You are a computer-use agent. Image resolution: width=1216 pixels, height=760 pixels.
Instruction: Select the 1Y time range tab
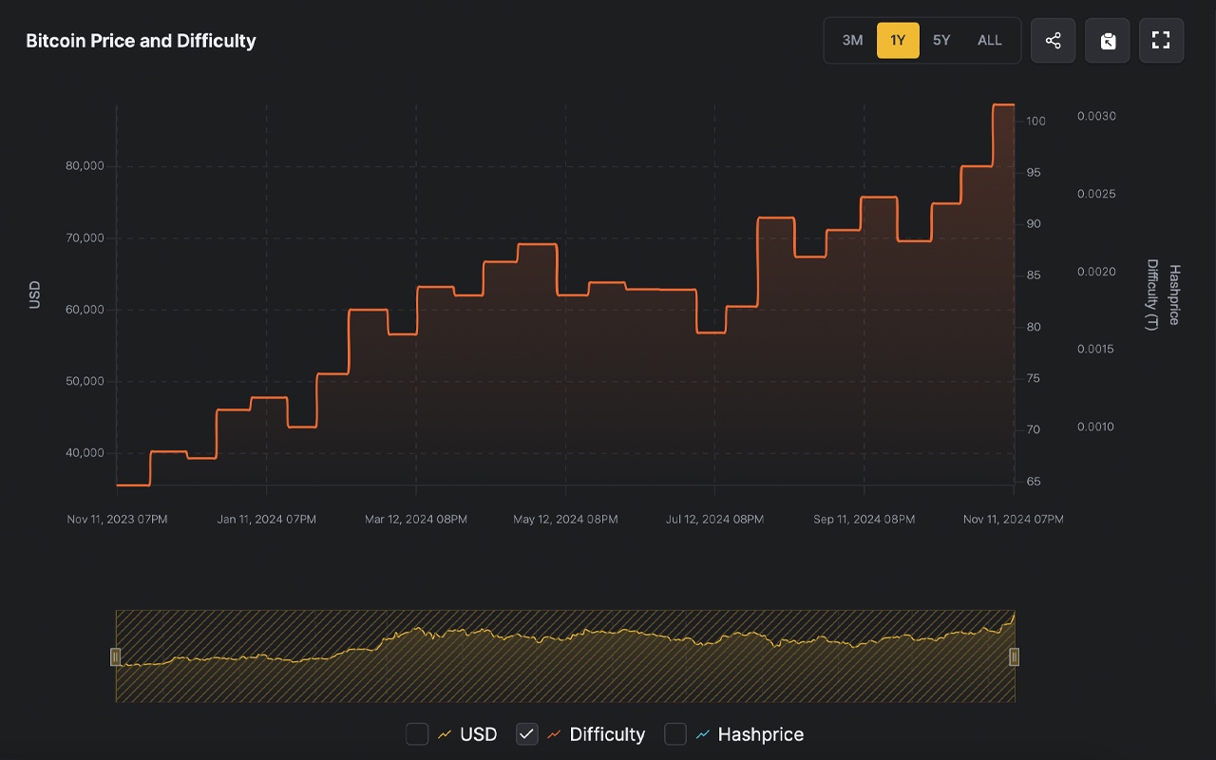[898, 40]
